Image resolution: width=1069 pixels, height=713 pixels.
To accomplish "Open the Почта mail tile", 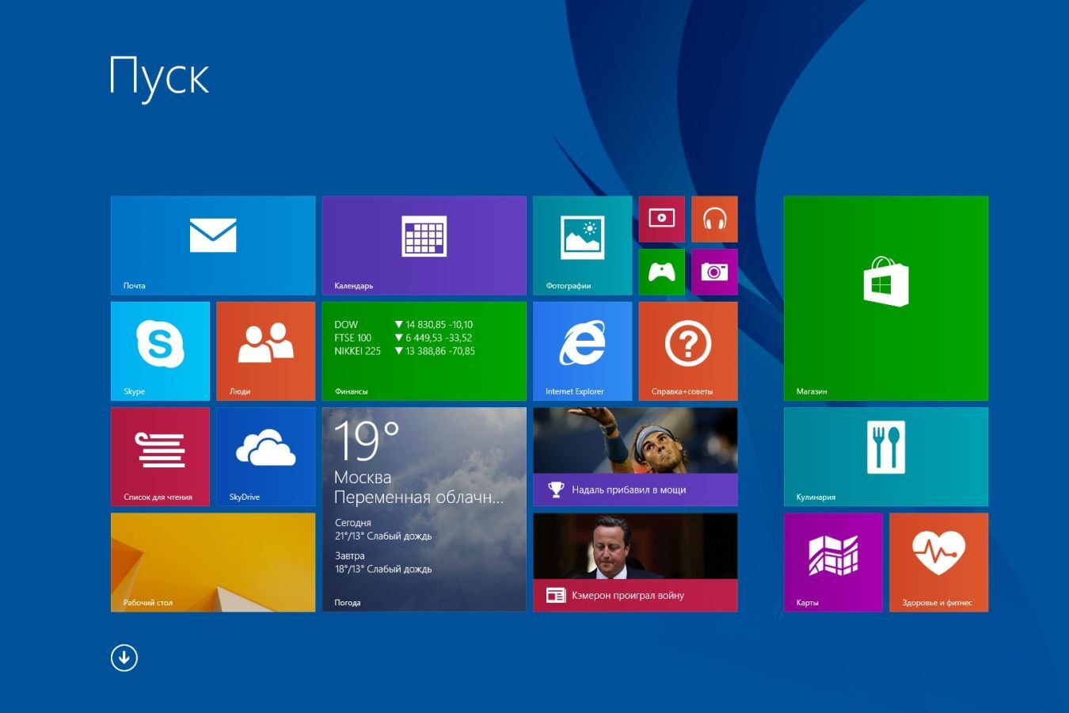I will (x=213, y=246).
